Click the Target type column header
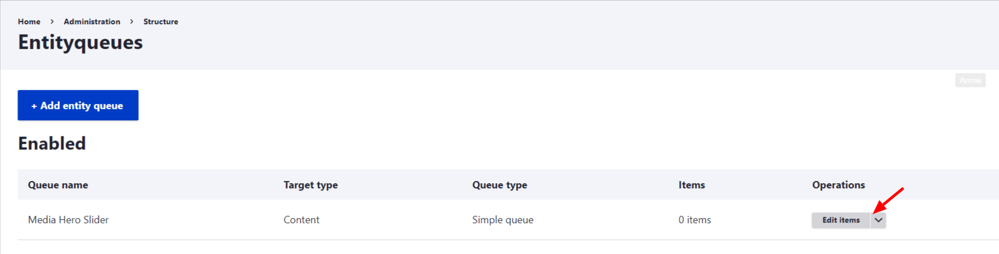999x254 pixels. [x=310, y=185]
